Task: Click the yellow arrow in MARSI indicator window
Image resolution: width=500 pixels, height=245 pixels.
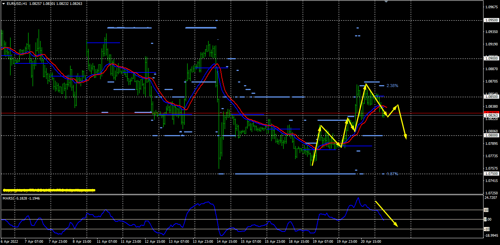Action: click(386, 214)
